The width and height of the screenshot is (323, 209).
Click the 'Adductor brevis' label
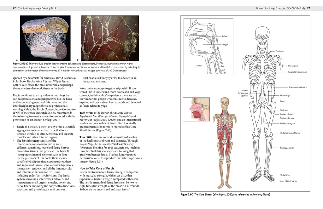click(286, 114)
